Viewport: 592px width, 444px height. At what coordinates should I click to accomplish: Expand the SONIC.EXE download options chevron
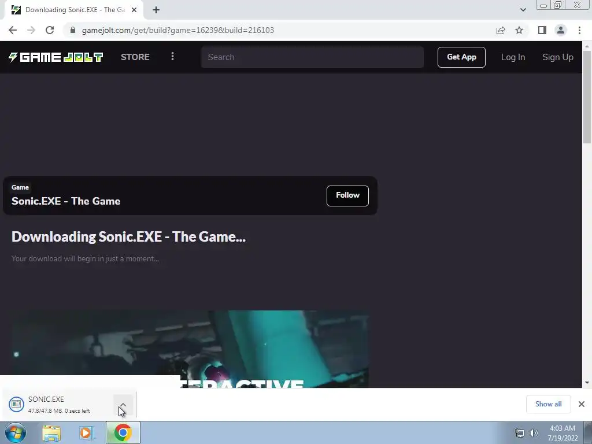[123, 405]
